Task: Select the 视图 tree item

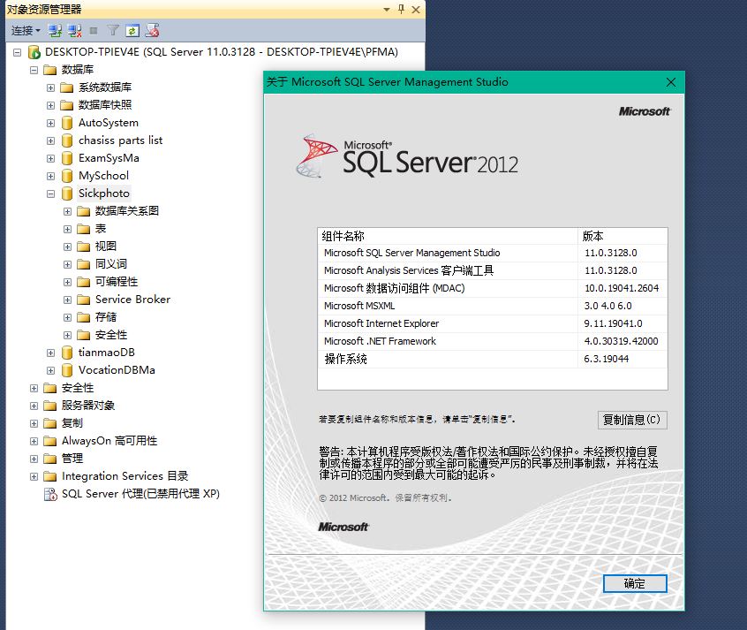Action: [106, 247]
